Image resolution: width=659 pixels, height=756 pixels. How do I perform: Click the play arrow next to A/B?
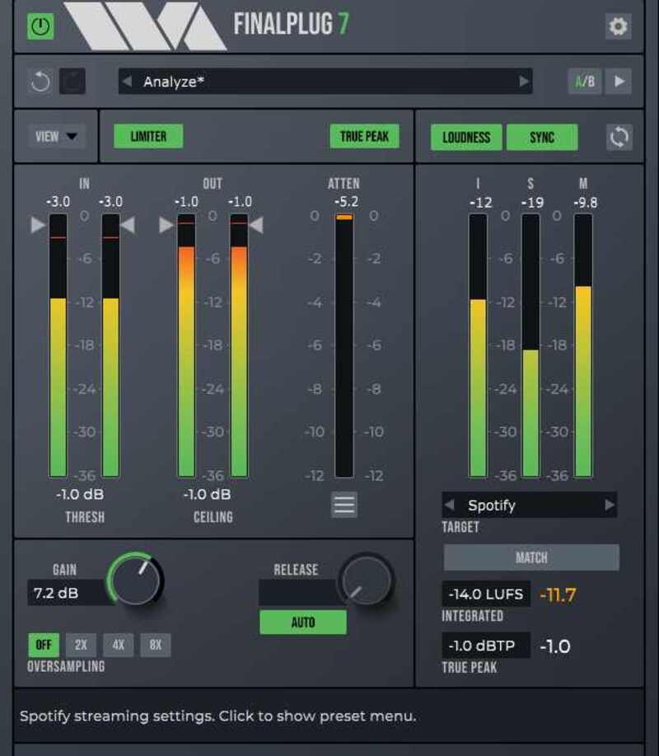point(619,82)
